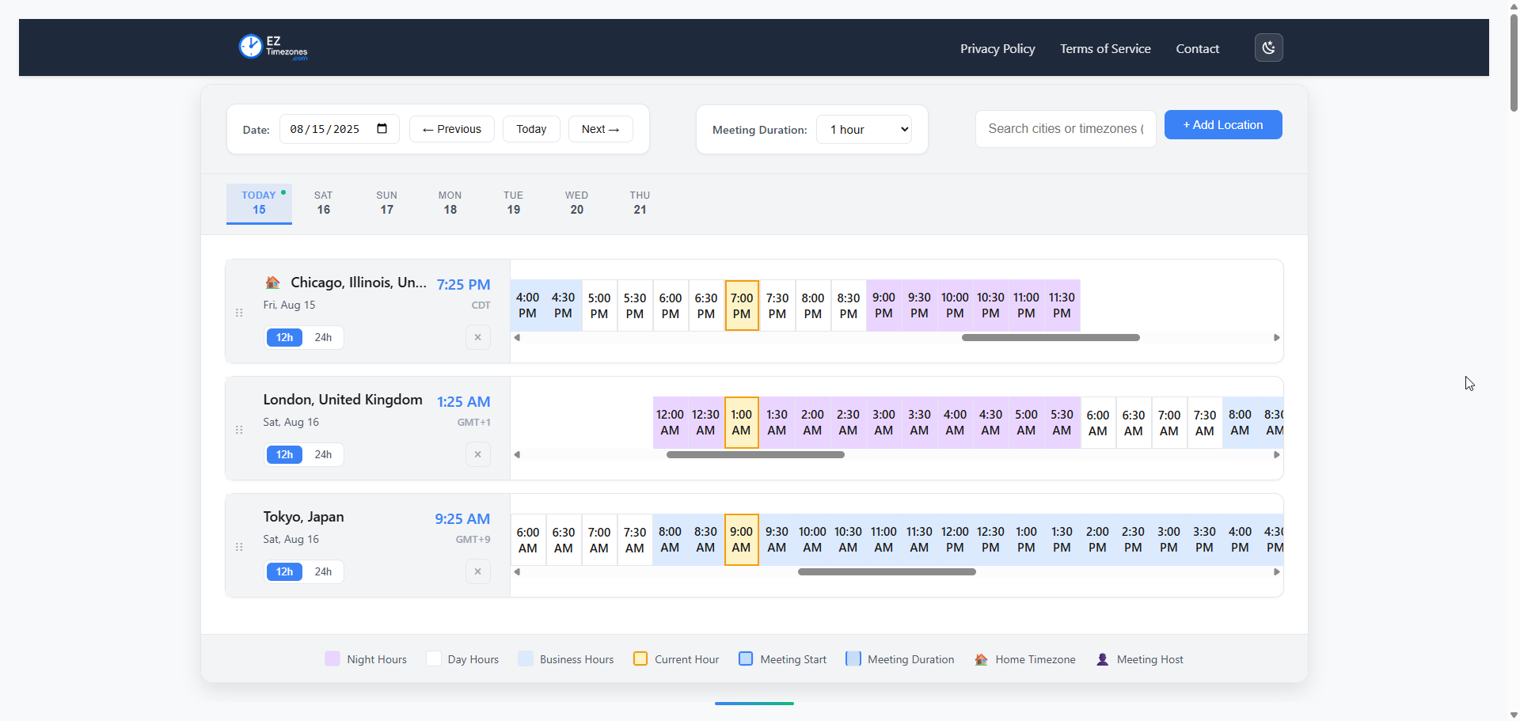Go to the Previous day
This screenshot has width=1520, height=721.
coord(451,129)
